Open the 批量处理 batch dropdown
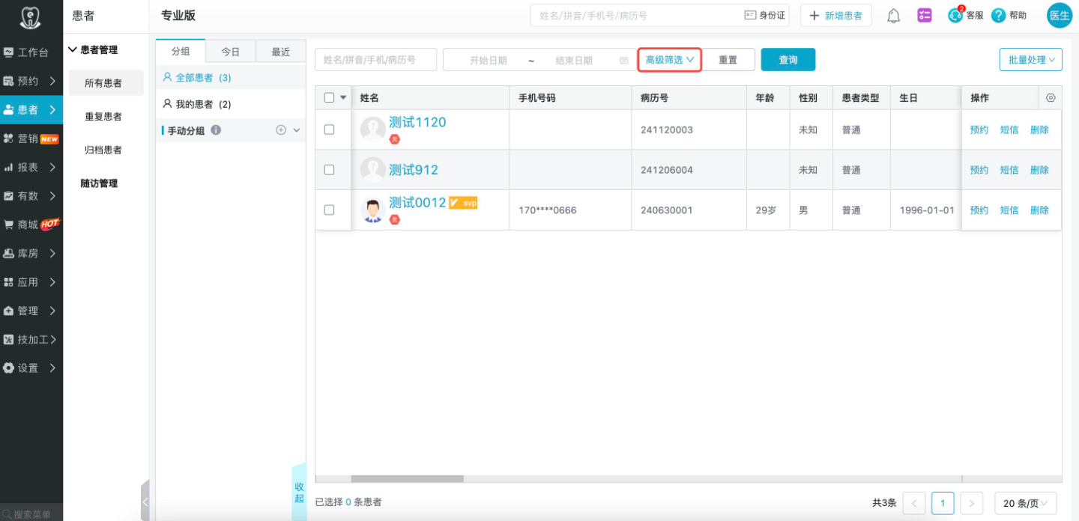 pyautogui.click(x=1031, y=60)
